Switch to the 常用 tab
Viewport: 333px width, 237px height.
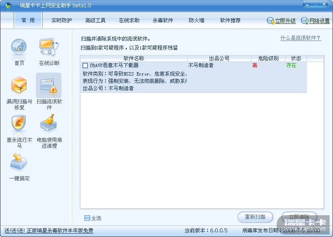[28, 20]
